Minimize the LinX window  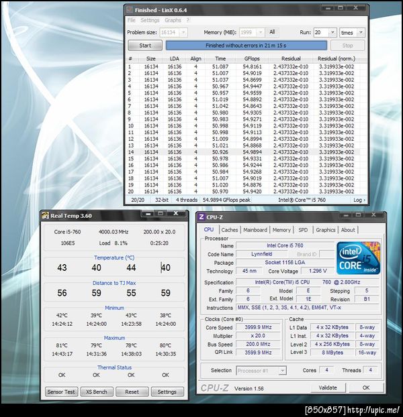(328, 8)
